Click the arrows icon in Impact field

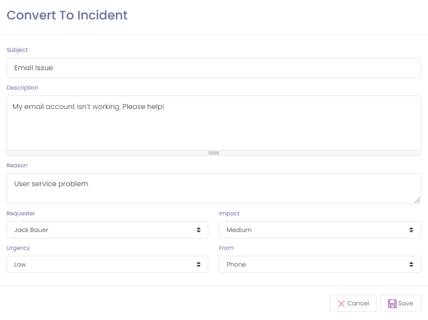coord(411,230)
